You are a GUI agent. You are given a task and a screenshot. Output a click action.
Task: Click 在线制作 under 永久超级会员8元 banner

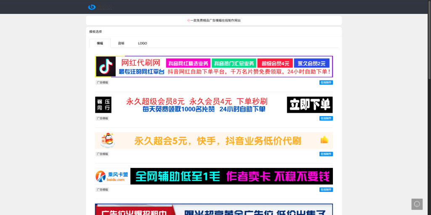(x=326, y=118)
